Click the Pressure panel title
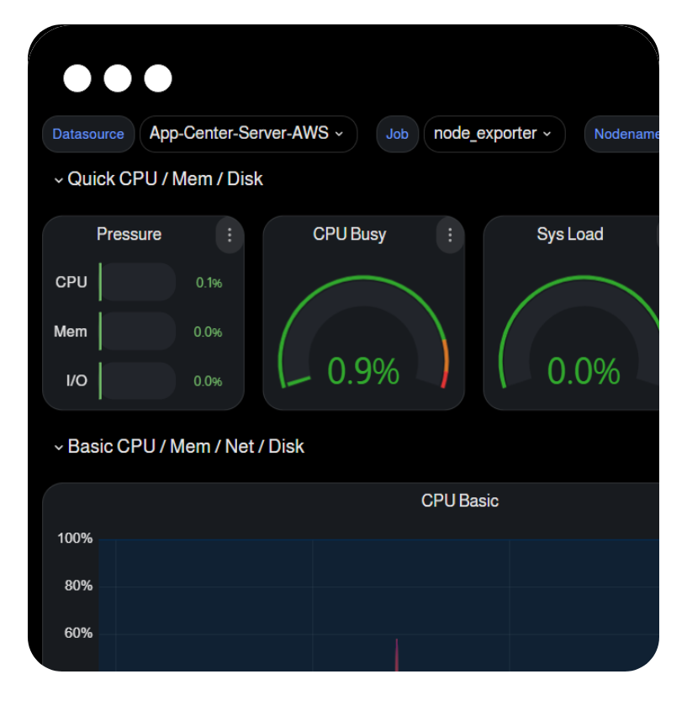 point(129,235)
